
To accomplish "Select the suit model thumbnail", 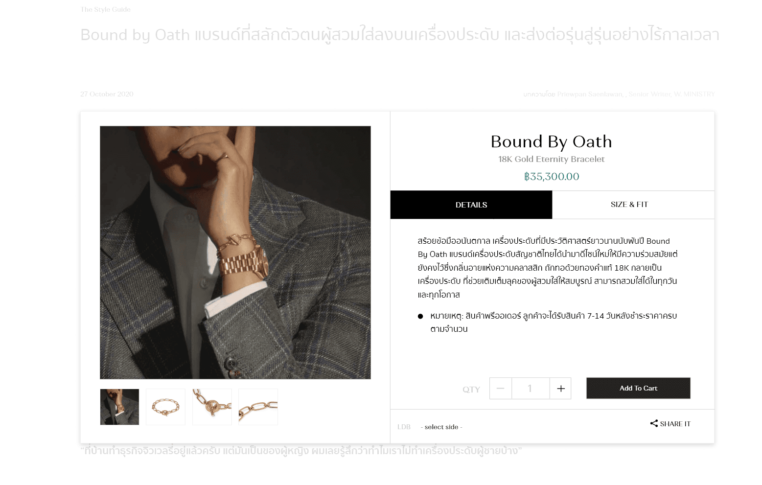I will coord(119,407).
